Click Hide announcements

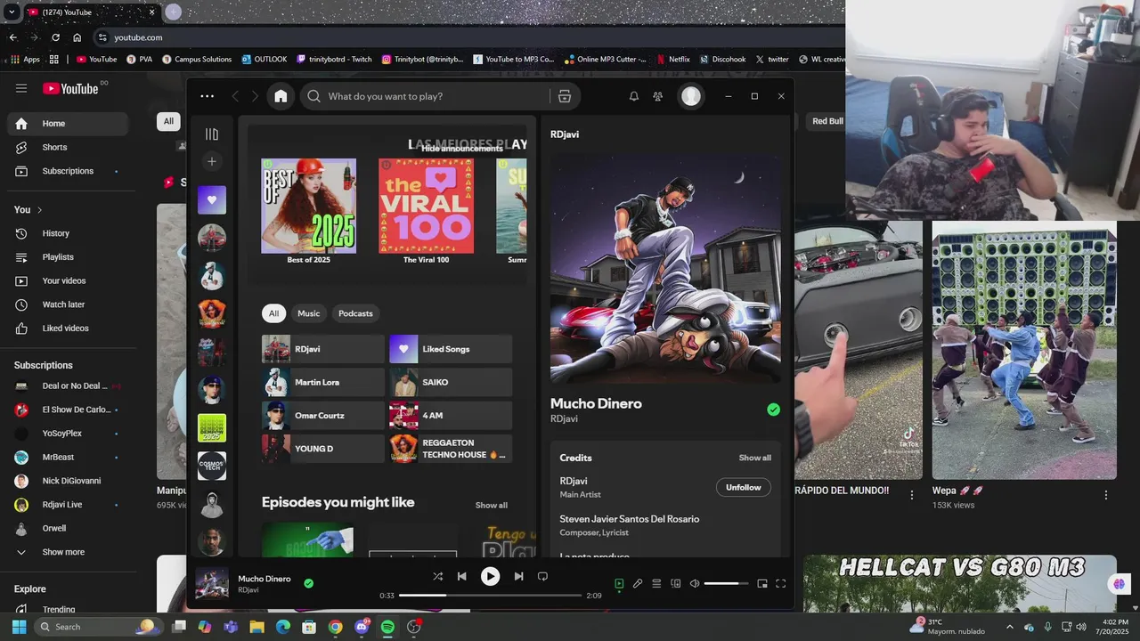coord(462,149)
